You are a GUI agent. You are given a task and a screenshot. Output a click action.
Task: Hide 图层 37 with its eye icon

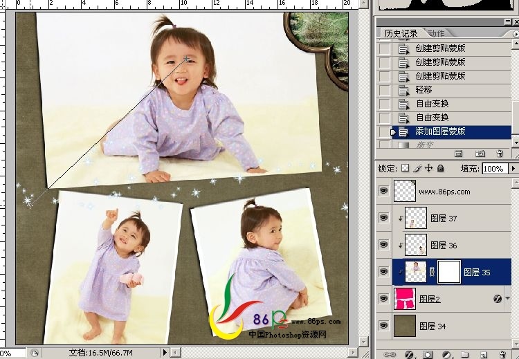click(x=383, y=218)
